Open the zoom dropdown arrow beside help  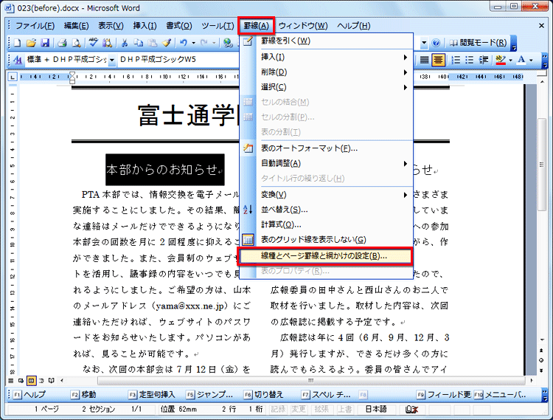[424, 43]
